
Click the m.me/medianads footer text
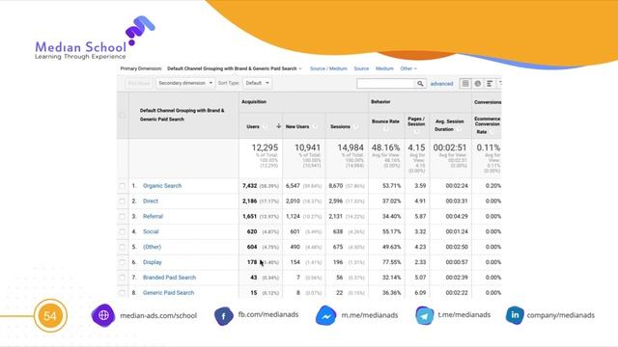[369, 315]
